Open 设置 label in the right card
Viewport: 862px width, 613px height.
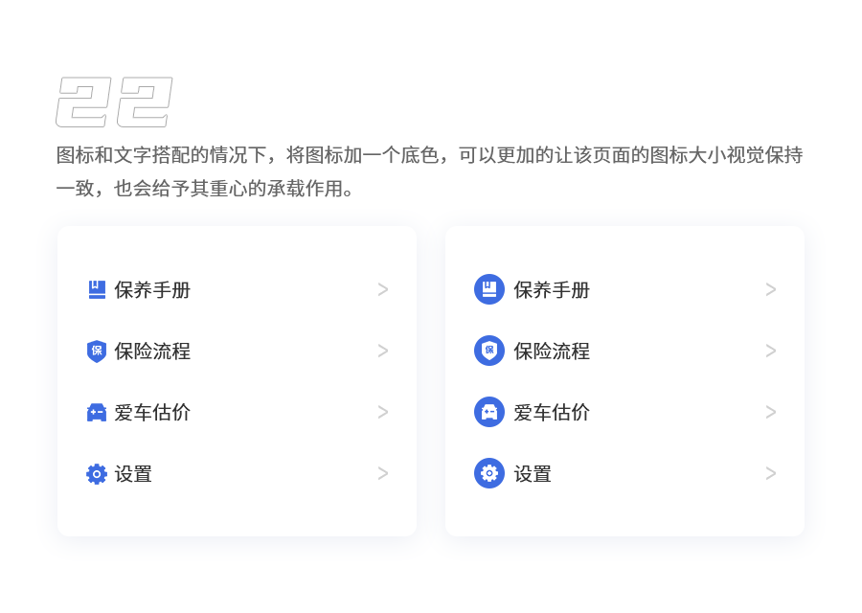point(533,473)
